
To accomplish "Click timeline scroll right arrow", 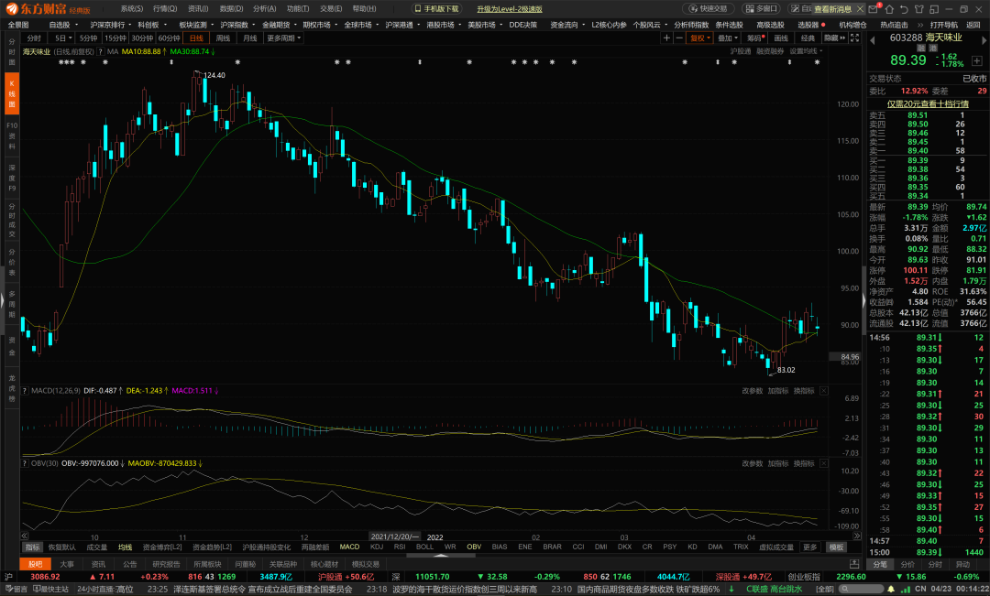I will 857,536.
